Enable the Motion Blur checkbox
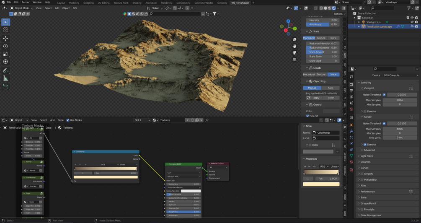Image resolution: width=421 pixels, height=223 pixels. coord(362,180)
